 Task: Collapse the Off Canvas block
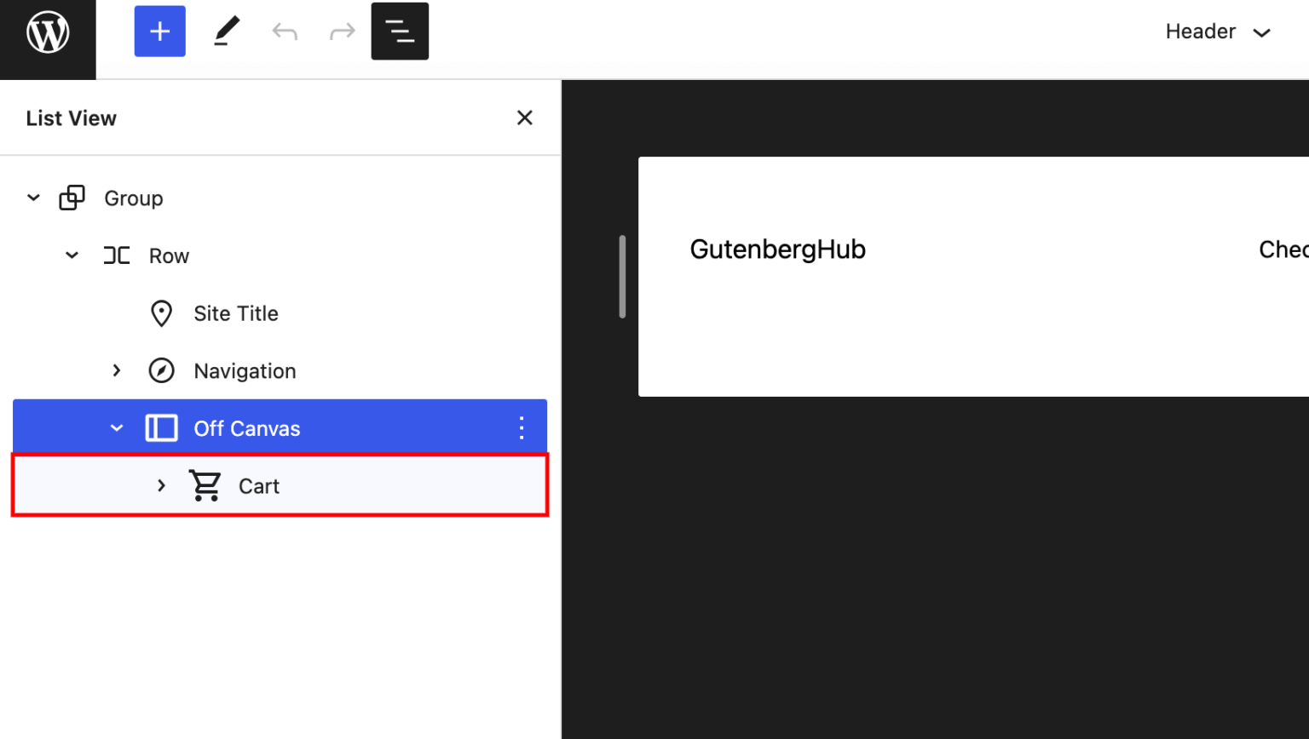(117, 427)
